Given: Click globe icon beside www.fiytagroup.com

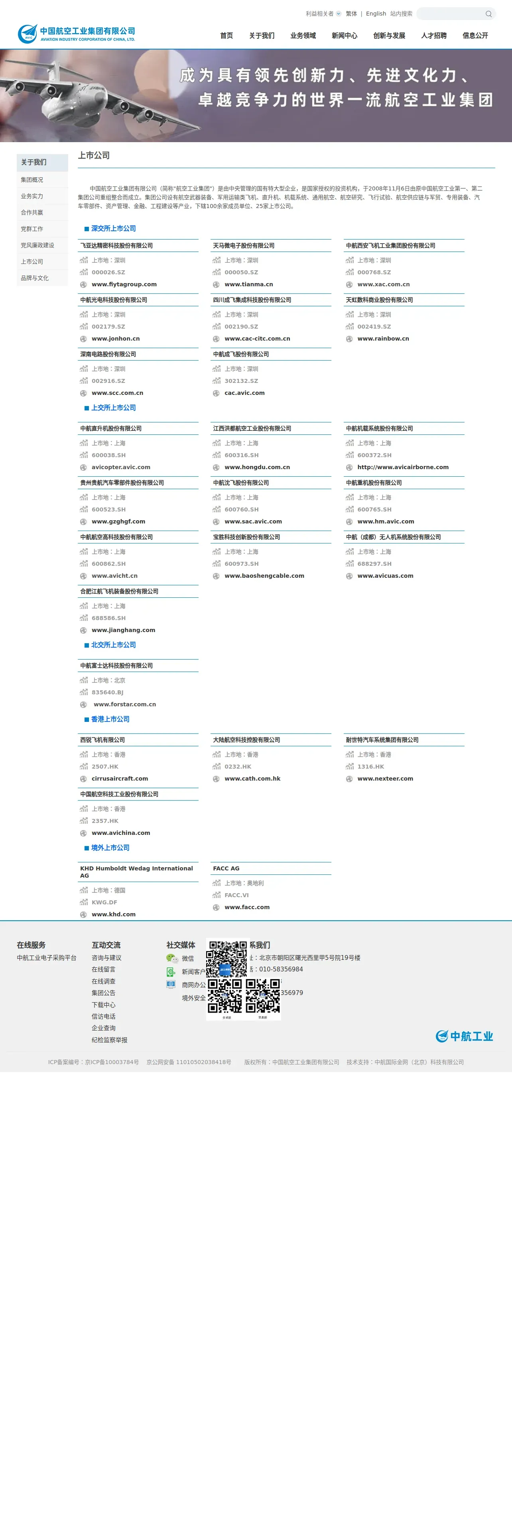Looking at the screenshot, I should pos(83,285).
